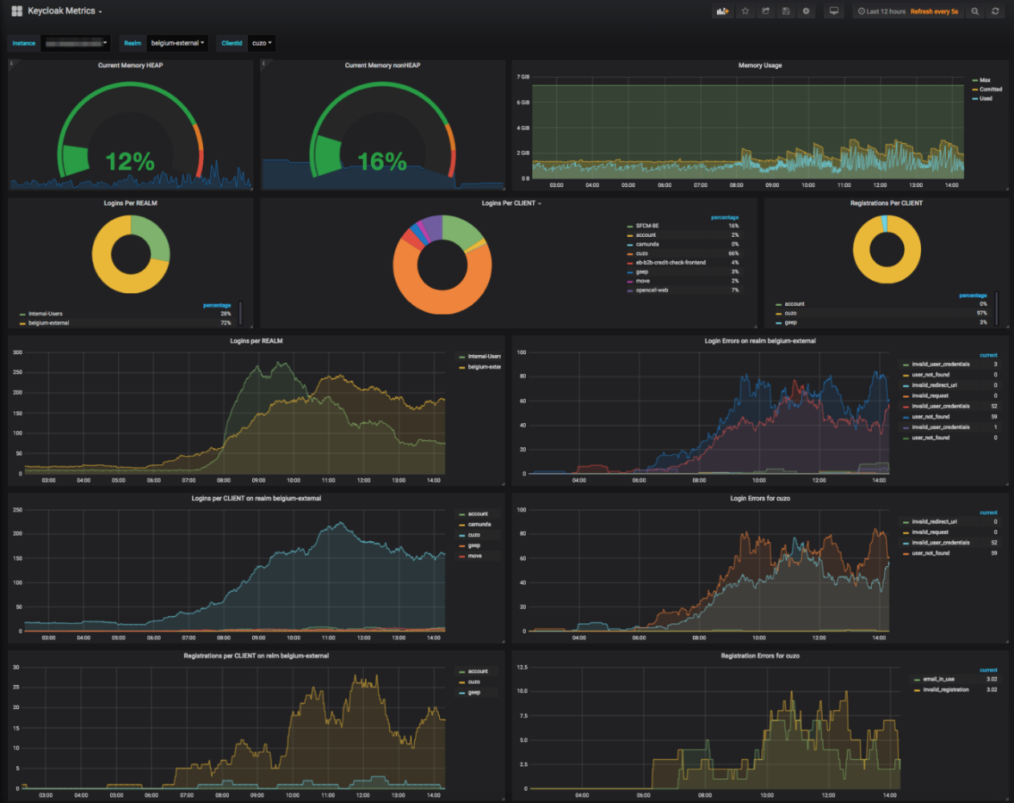
Task: Select the green account color swatch in Registrations legend
Action: [778, 304]
